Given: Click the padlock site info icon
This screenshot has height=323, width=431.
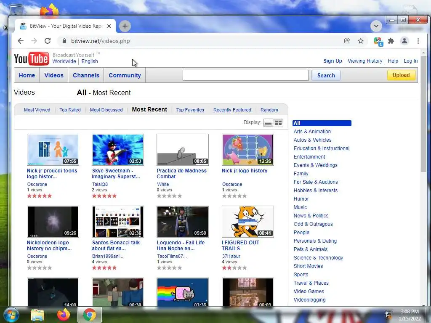Looking at the screenshot, I should click(x=64, y=41).
